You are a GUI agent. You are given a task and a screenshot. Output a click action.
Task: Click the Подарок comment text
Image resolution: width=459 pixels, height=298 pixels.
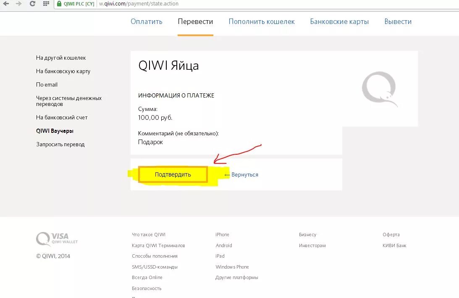(150, 142)
